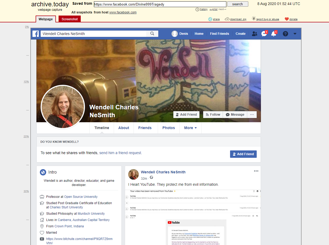Open the Quick Help question mark icon

[285, 34]
